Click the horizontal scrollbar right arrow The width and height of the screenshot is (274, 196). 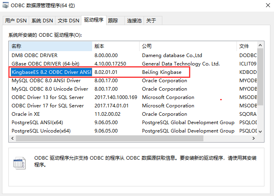[x=254, y=138]
